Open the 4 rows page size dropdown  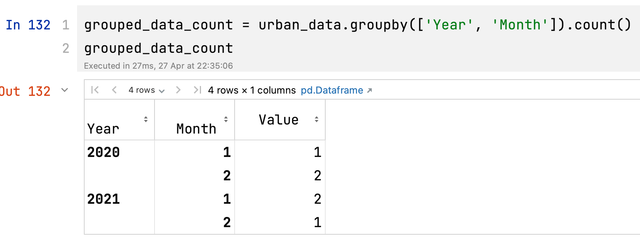147,90
